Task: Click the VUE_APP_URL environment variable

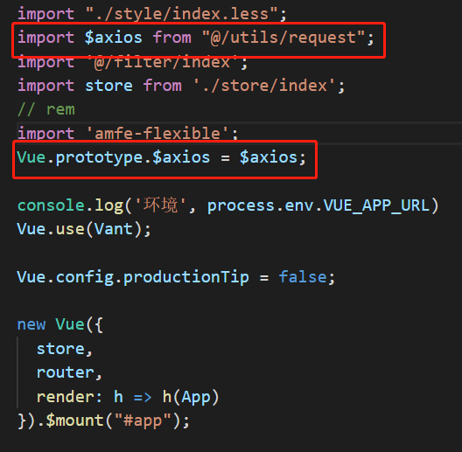Action: 376,205
